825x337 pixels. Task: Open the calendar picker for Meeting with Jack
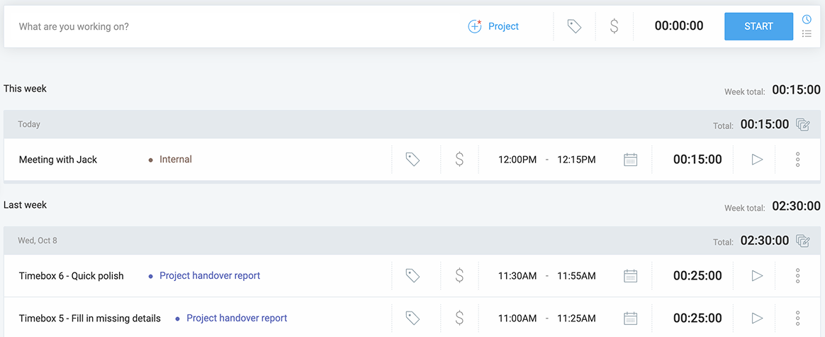pyautogui.click(x=630, y=160)
